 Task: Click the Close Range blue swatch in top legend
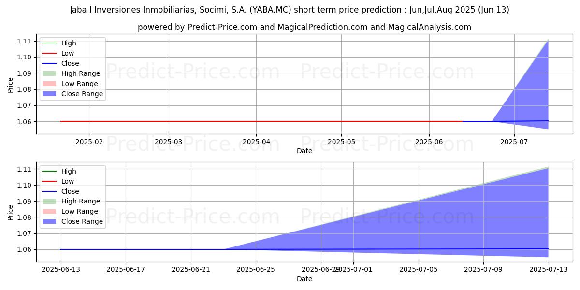click(x=49, y=94)
